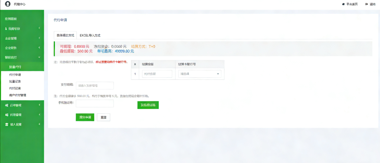
Task: Switch to the EXCEL导入方式 tab
Action: [x=90, y=35]
